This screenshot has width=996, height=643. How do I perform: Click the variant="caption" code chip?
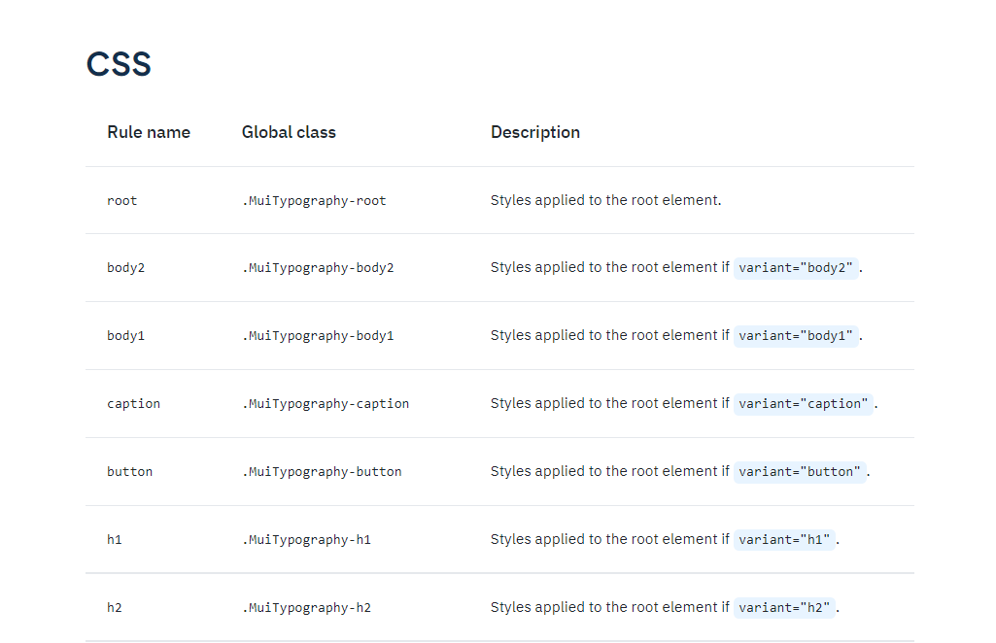pyautogui.click(x=804, y=404)
